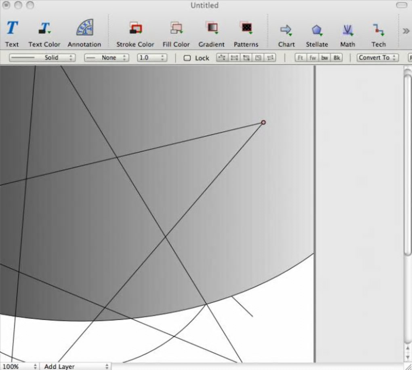The image size is (412, 370).
Task: Open the None arrow style dropdown
Action: click(x=106, y=58)
